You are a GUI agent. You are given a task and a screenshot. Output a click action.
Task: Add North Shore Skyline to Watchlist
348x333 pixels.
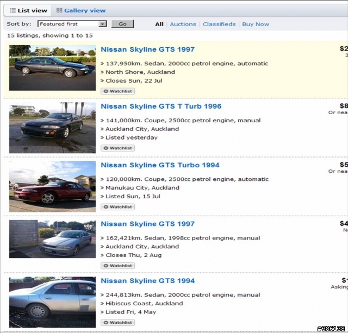(x=117, y=91)
